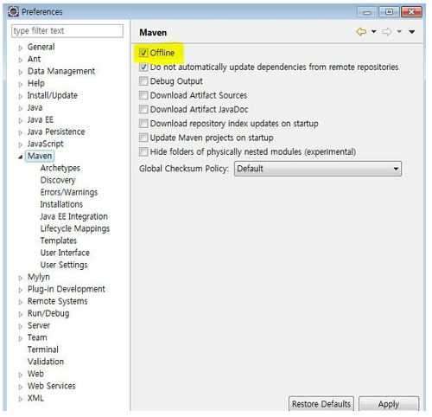Expand the Server tree node
The height and width of the screenshot is (417, 432).
point(21,326)
